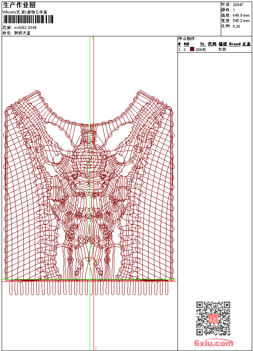The image size is (253, 351).
Task: Click the '描述' column header
Action: 223,44
